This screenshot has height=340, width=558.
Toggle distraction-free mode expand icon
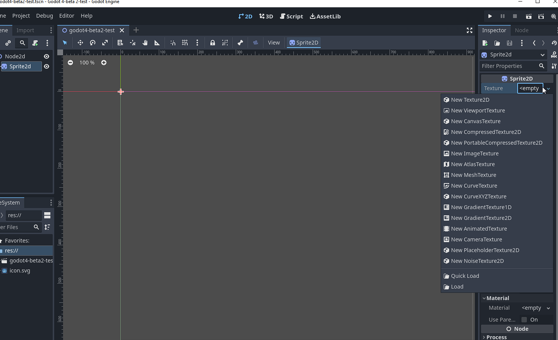(470, 30)
